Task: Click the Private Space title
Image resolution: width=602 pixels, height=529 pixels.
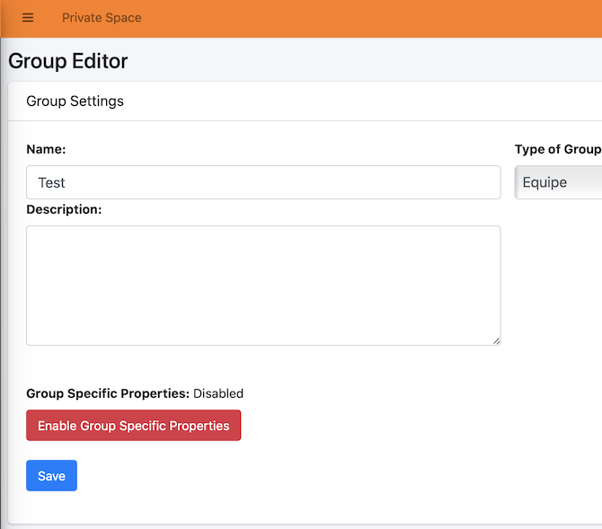Action: click(102, 18)
